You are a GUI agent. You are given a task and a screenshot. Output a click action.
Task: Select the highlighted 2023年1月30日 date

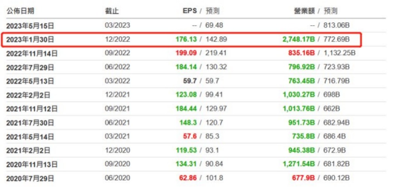pyautogui.click(x=30, y=40)
